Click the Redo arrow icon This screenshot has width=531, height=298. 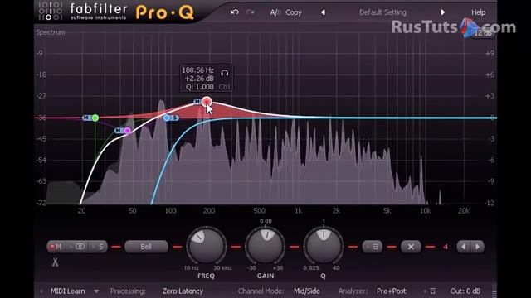coord(250,12)
